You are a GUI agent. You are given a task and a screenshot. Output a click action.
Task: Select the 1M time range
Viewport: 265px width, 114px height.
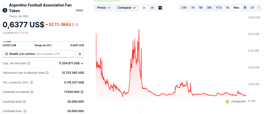click(x=201, y=8)
